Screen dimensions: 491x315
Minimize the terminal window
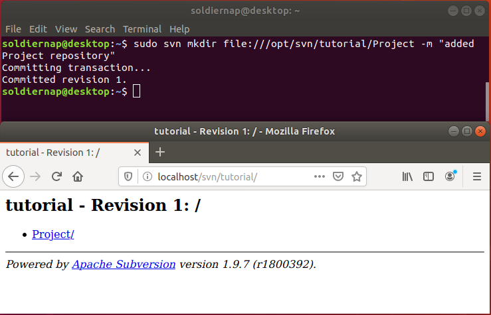[453, 11]
